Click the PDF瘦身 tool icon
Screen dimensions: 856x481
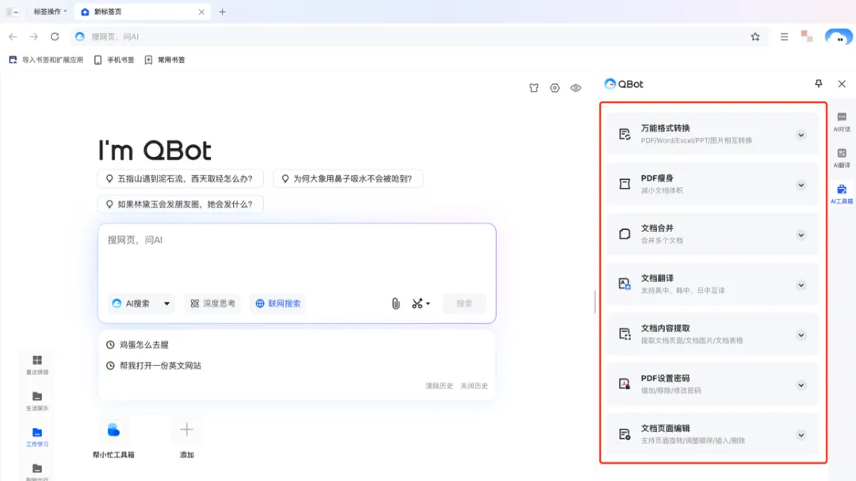625,184
